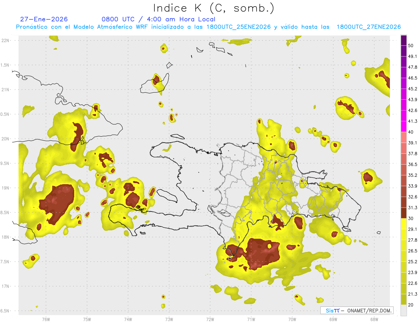This screenshot has height=324, width=420.
Task: Click the colorbar value '31.3'
Action: point(413,208)
